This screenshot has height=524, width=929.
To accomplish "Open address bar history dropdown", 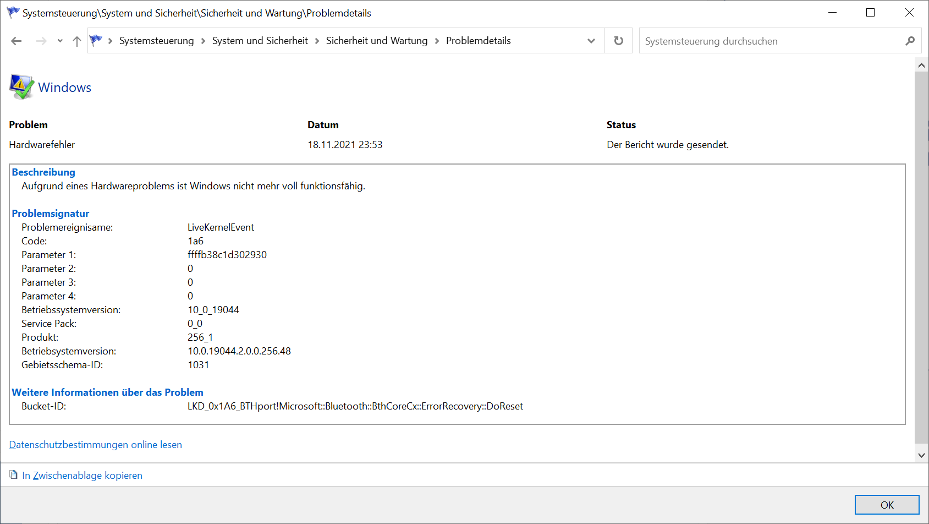I will (591, 41).
